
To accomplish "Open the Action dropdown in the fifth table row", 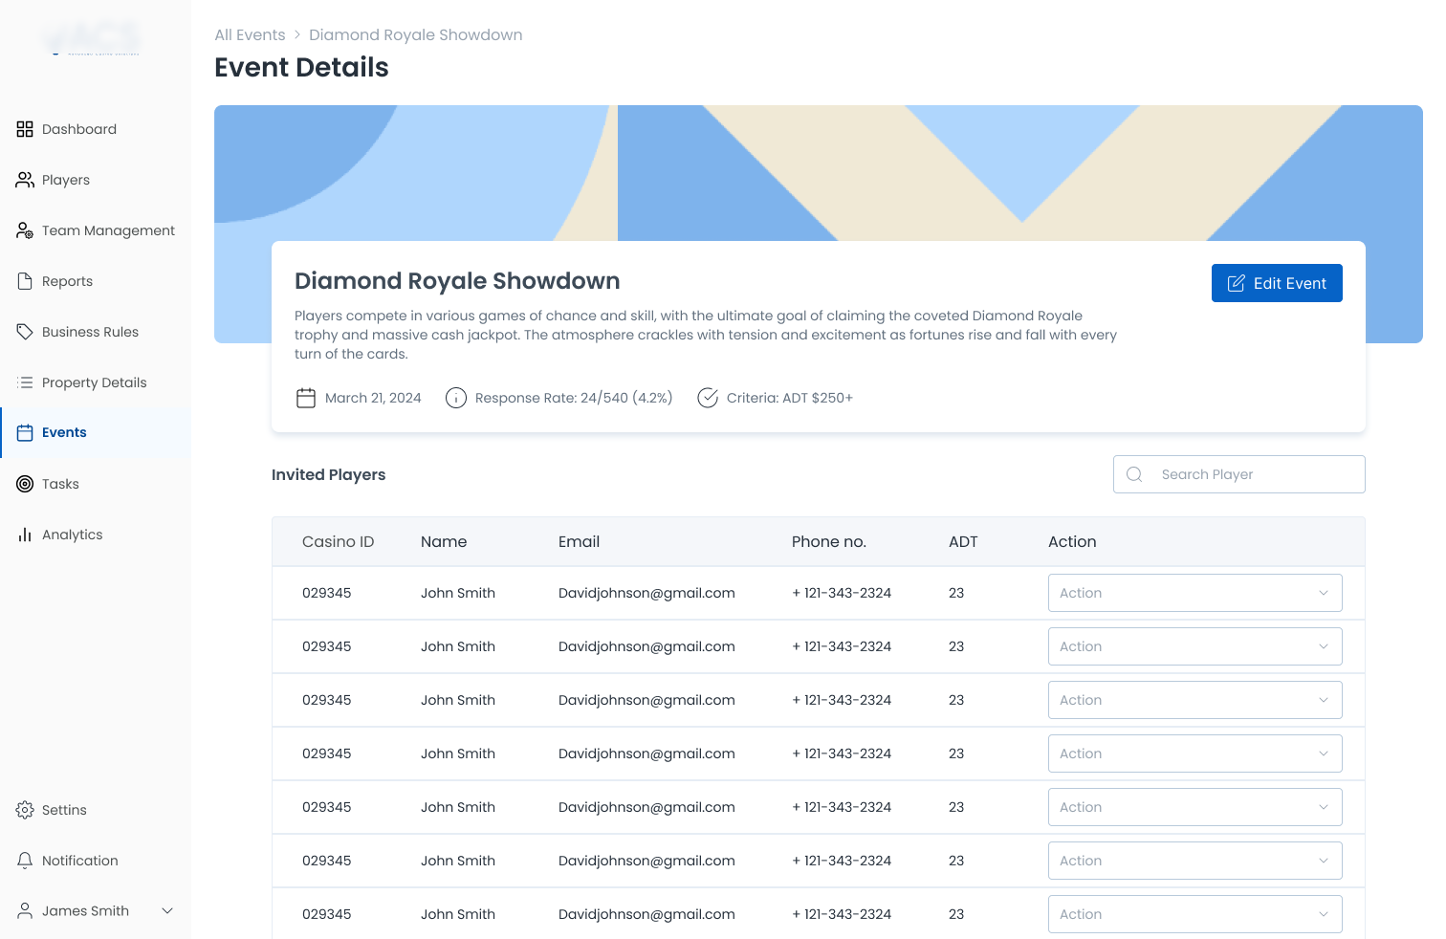I will [1195, 807].
